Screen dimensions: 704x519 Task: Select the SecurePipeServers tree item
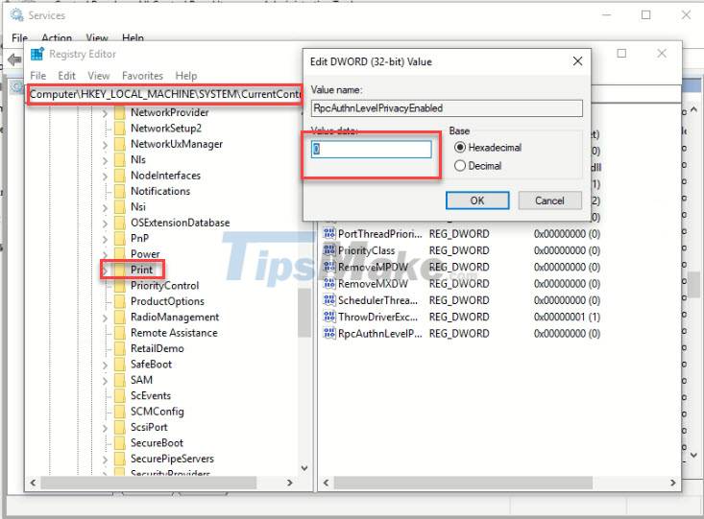click(x=172, y=459)
